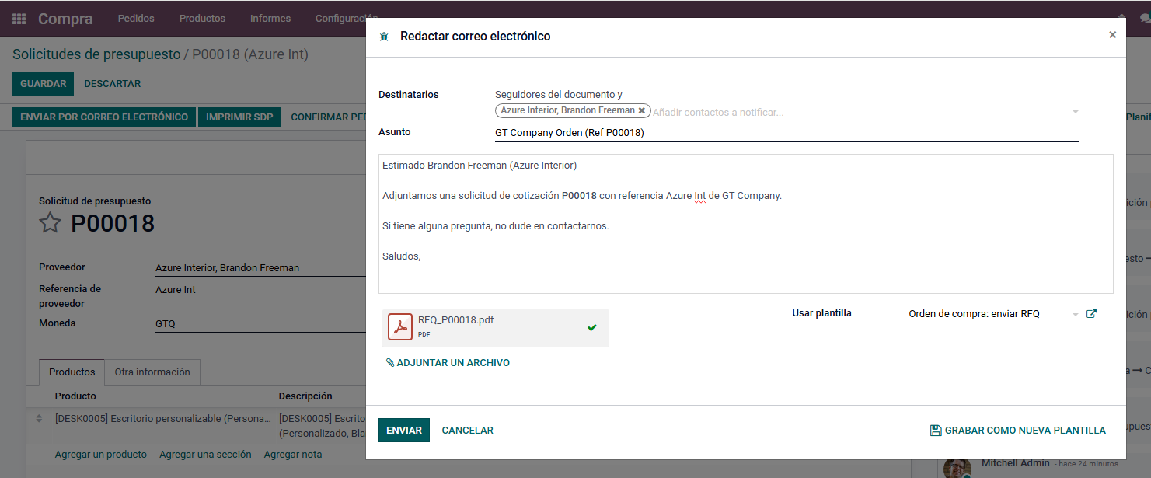Screen dimensions: 1151x478
Task: Click the debug bug icon in dialog header
Action: click(x=384, y=37)
